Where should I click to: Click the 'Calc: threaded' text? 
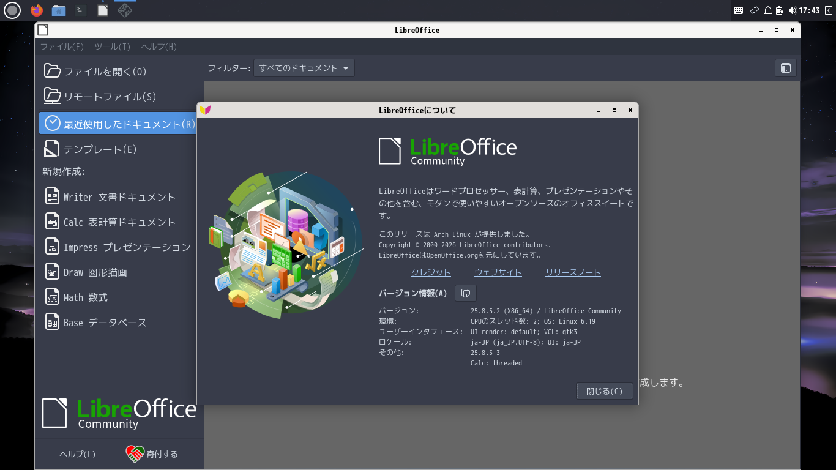(x=496, y=363)
